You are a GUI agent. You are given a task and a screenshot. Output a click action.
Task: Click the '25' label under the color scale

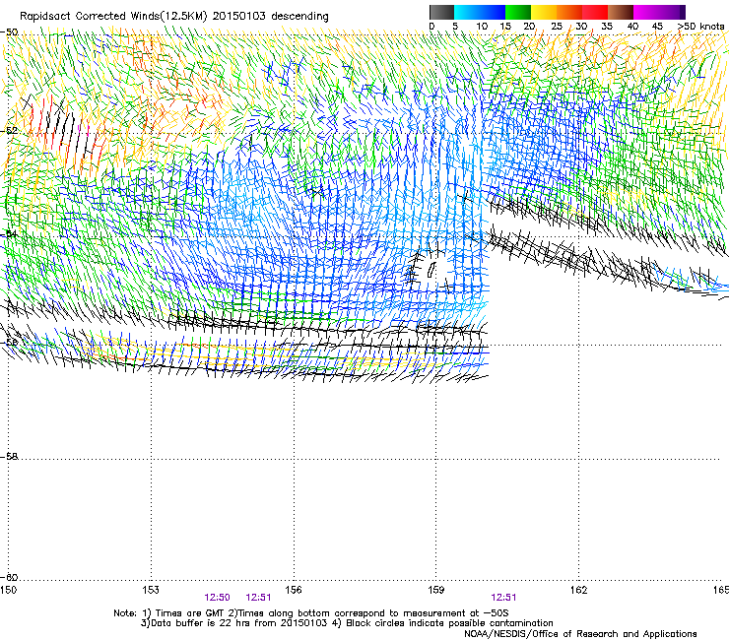[x=556, y=26]
